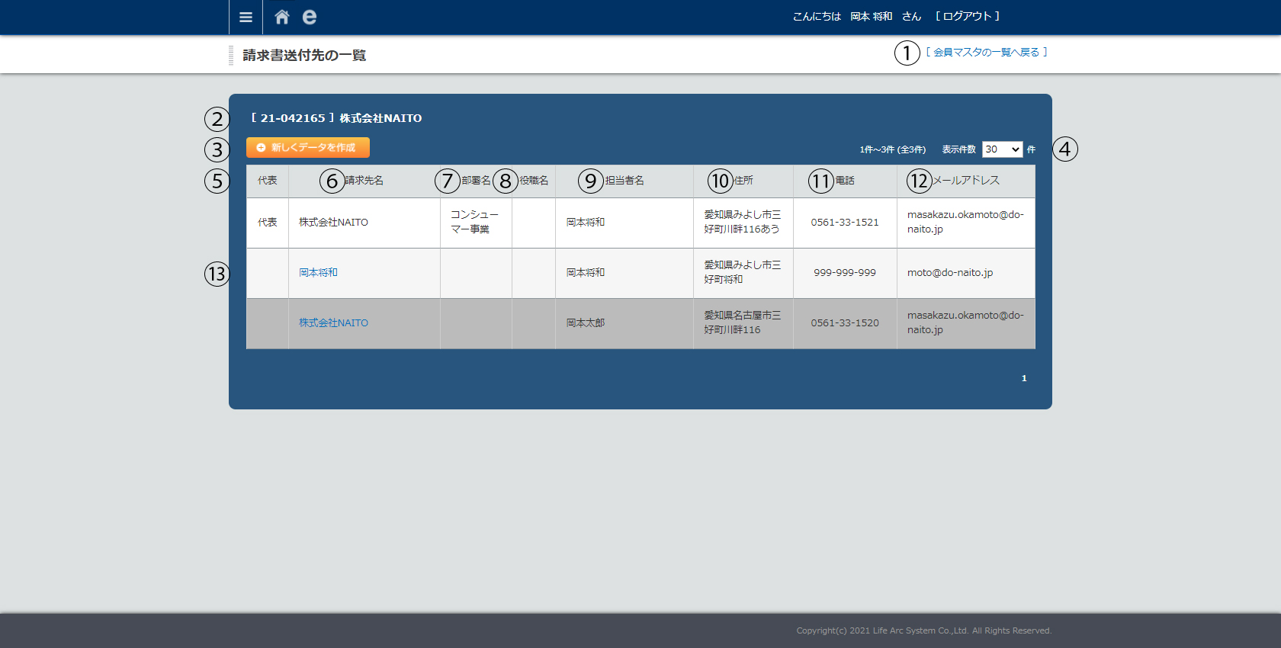Open the 岡本将和 billing destination link

[x=318, y=272]
